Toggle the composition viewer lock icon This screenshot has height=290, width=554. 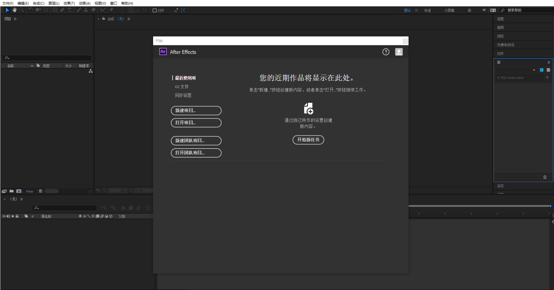(104, 19)
